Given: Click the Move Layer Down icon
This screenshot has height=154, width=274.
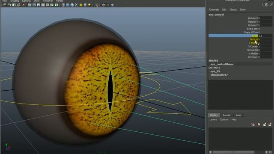Looking at the screenshot, I should click(x=259, y=124).
